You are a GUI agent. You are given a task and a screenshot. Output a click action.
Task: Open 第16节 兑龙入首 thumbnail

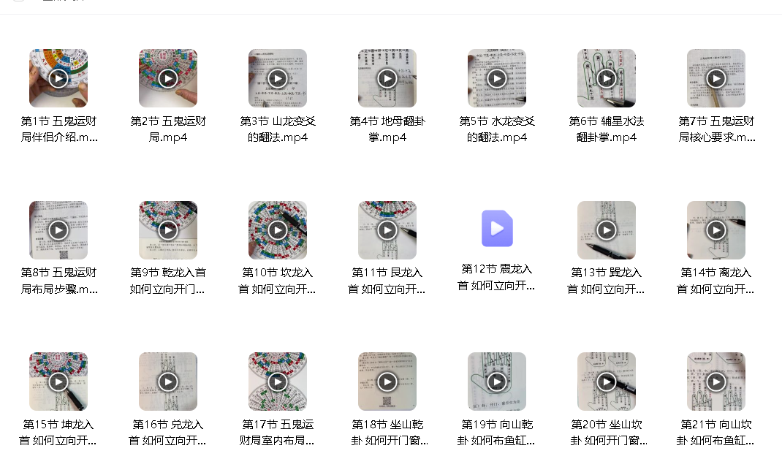(x=168, y=382)
